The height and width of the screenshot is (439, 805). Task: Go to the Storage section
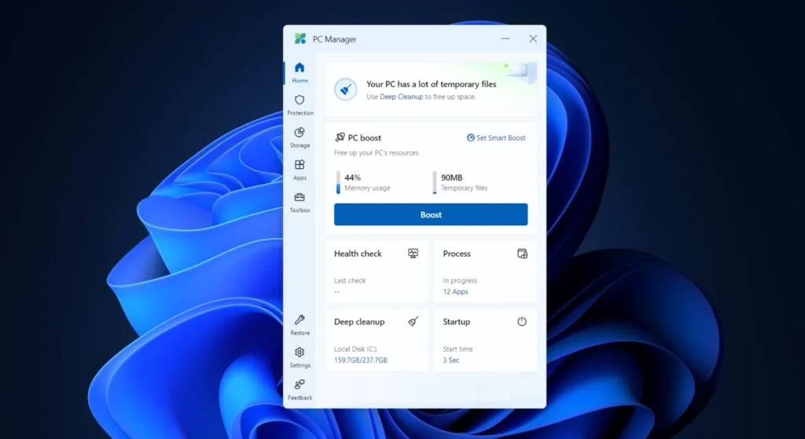point(300,137)
